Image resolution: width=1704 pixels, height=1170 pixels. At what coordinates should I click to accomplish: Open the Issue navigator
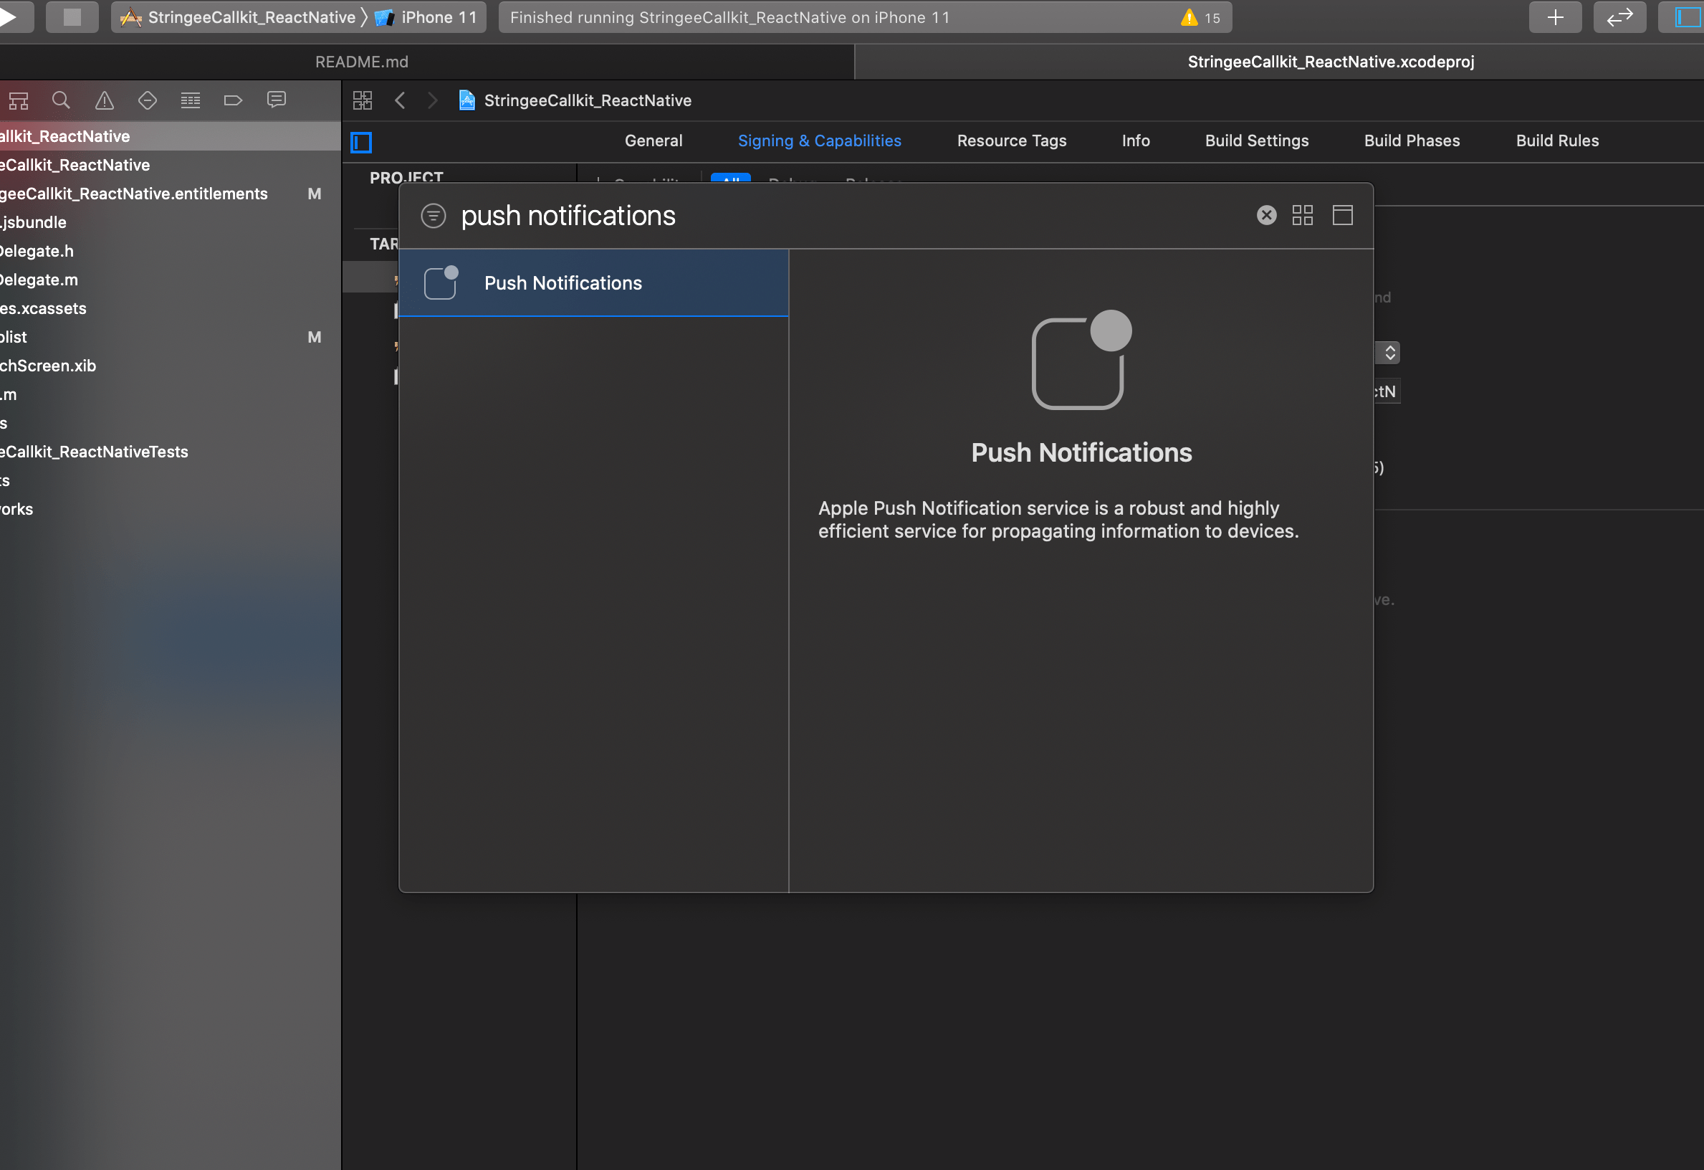tap(105, 100)
